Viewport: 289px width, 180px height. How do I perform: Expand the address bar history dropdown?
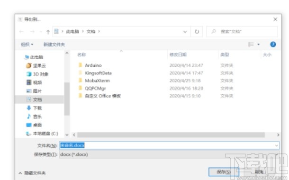coord(185,32)
